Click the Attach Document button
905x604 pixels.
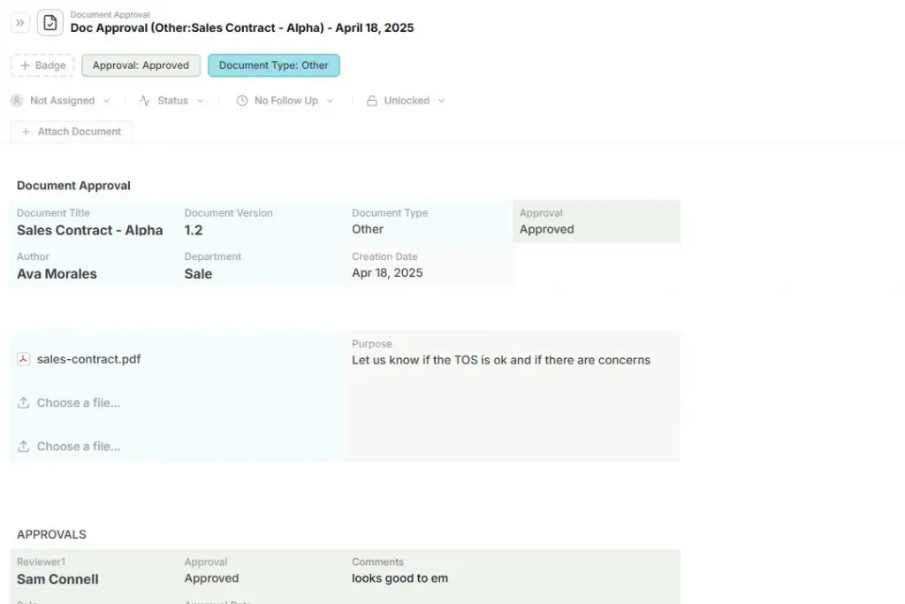(x=71, y=131)
